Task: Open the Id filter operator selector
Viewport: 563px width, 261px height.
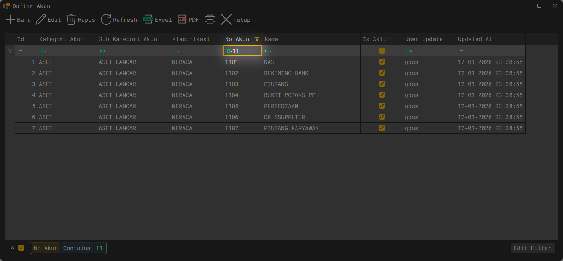Action: (x=21, y=51)
